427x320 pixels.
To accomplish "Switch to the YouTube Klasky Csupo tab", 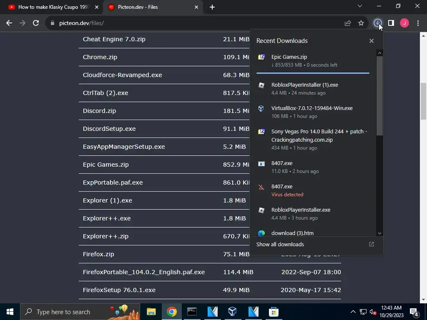I will (50, 7).
